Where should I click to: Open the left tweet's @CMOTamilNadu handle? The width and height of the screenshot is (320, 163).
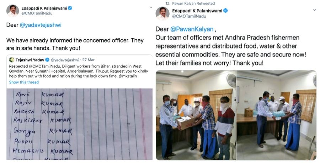pyautogui.click(x=37, y=13)
